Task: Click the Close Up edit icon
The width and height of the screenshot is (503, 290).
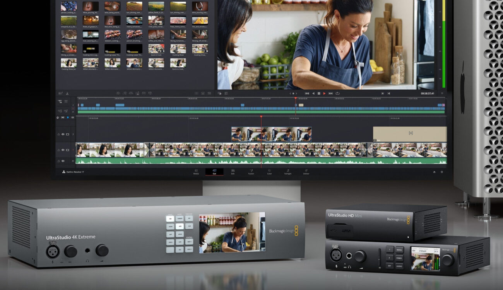Action: coord(137,93)
